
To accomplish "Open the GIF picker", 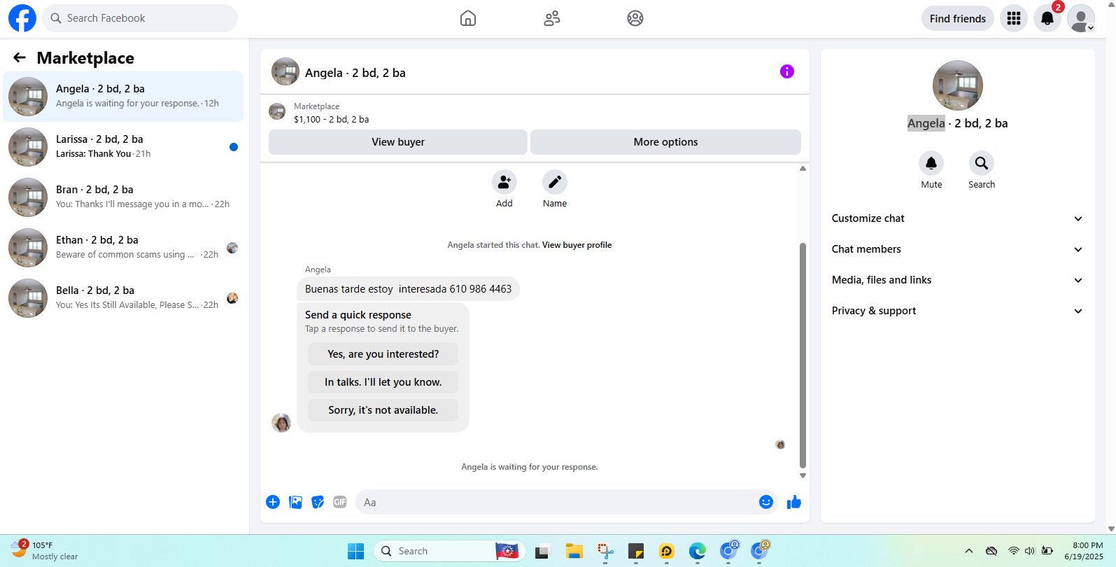I will (x=340, y=502).
